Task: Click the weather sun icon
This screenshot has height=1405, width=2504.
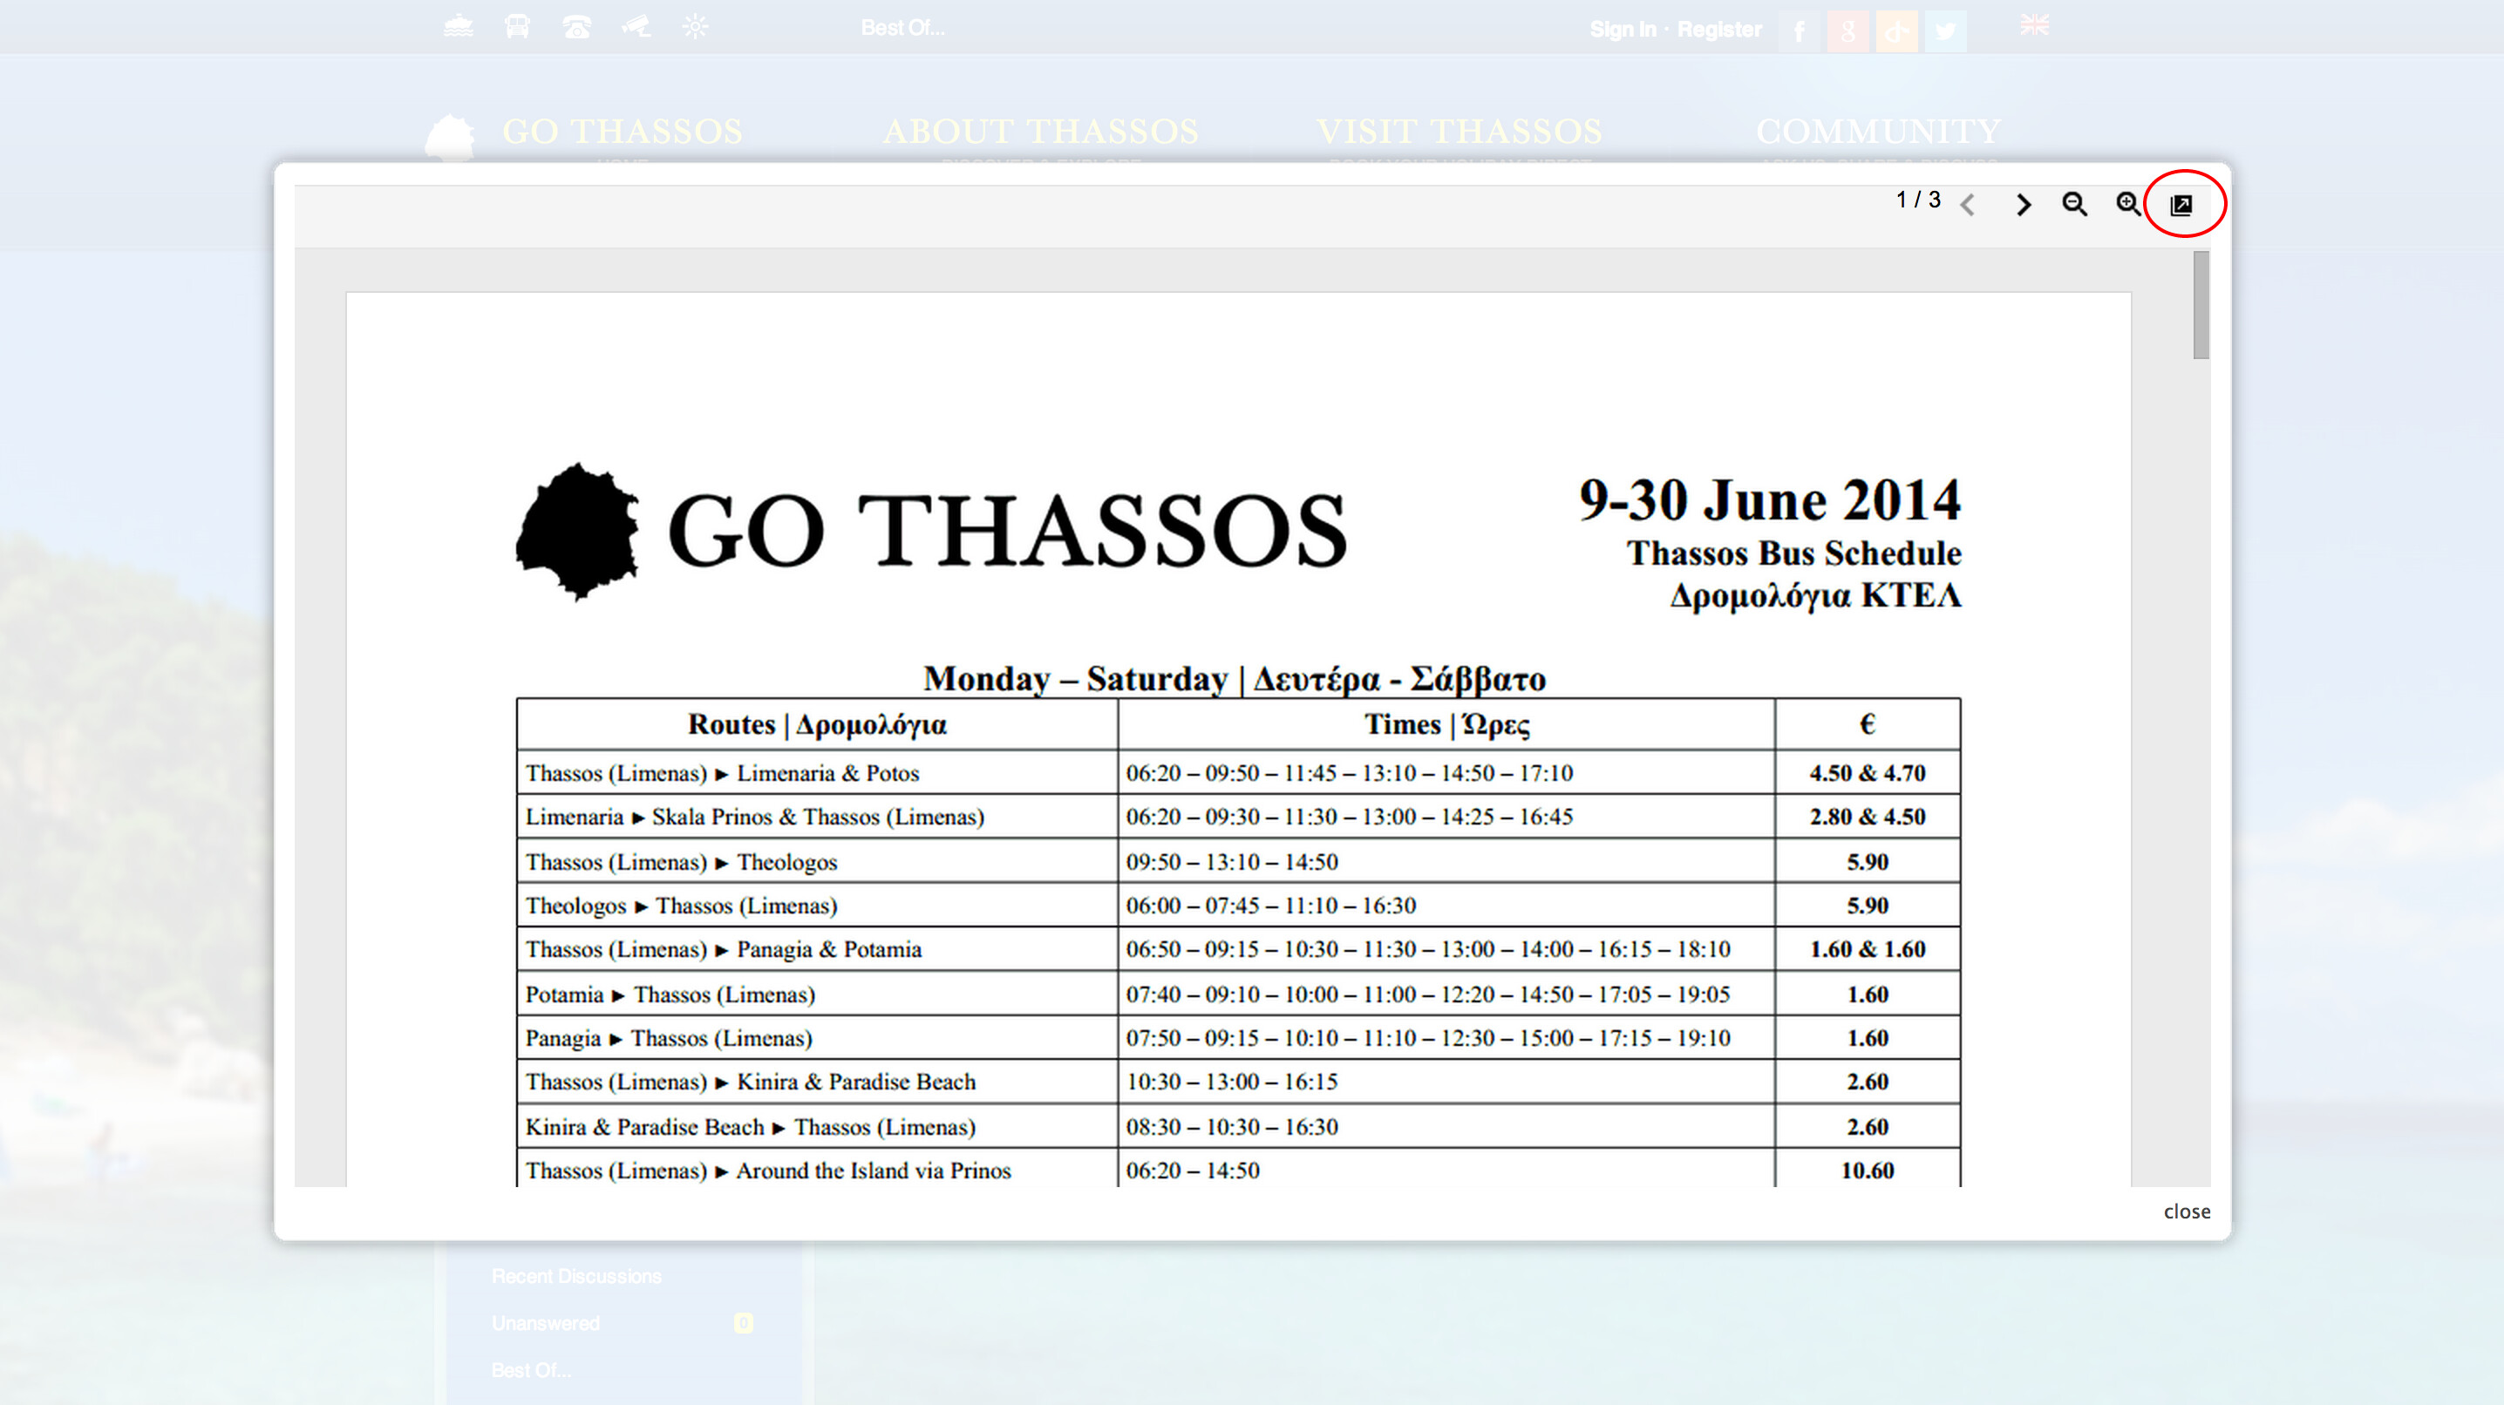Action: click(x=695, y=27)
